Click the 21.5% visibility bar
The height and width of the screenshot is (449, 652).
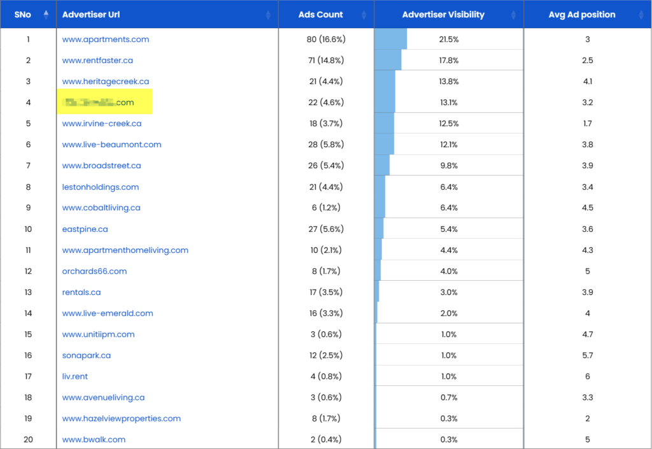(391, 39)
